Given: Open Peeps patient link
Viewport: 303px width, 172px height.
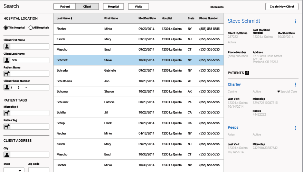Looking at the screenshot, I should [x=233, y=127].
